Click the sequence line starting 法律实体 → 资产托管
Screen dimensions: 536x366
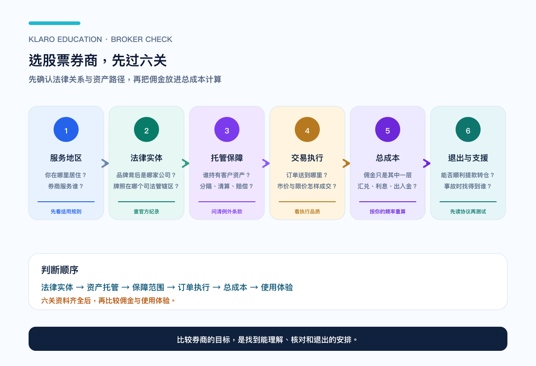(167, 287)
